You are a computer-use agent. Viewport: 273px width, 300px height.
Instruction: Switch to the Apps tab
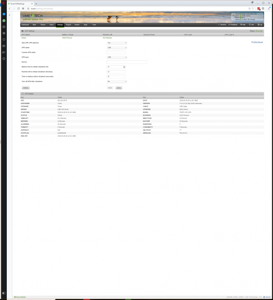coord(85,25)
